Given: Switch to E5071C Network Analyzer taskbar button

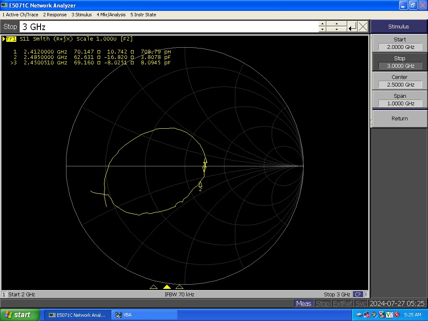Looking at the screenshot, I should pyautogui.click(x=77, y=315).
